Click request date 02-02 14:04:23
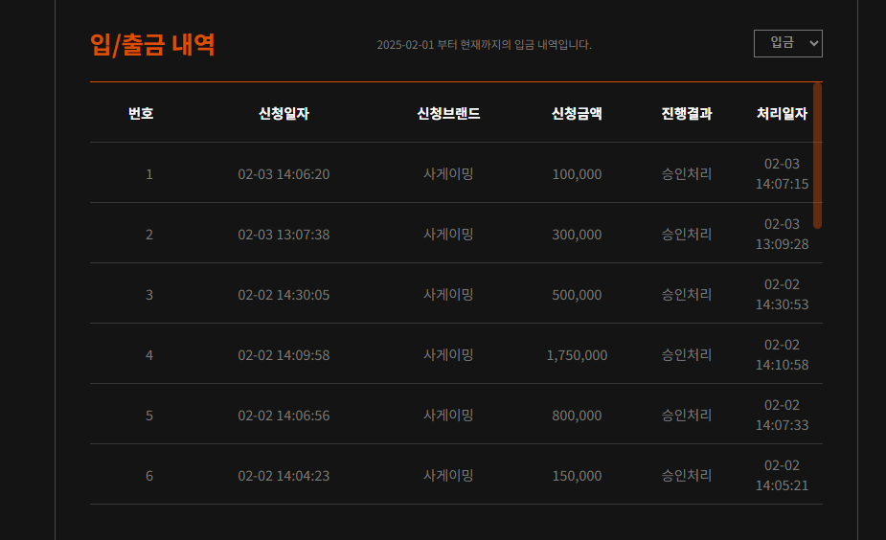This screenshot has width=886, height=540. 284,476
